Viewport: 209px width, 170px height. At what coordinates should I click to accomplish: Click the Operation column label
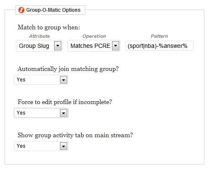[94, 36]
